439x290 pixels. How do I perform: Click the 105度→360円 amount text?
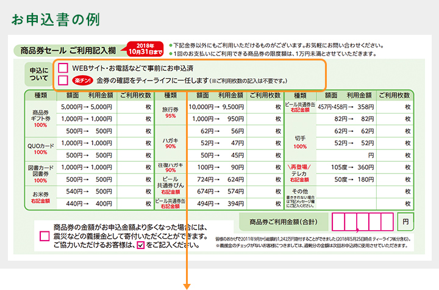[352, 167]
